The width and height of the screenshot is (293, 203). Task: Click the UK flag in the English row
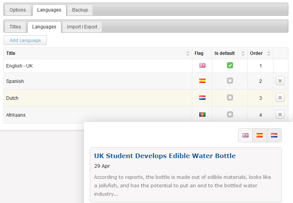(x=202, y=66)
